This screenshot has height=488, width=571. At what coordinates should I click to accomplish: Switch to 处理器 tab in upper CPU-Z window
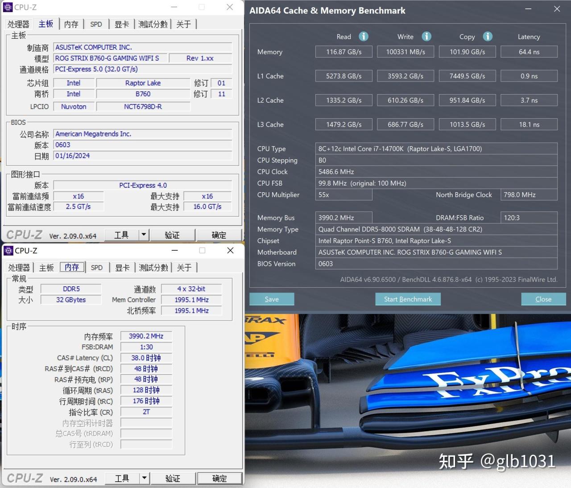[18, 24]
